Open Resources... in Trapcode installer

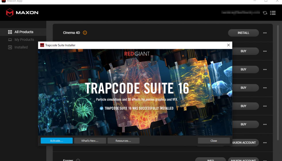tap(123, 141)
